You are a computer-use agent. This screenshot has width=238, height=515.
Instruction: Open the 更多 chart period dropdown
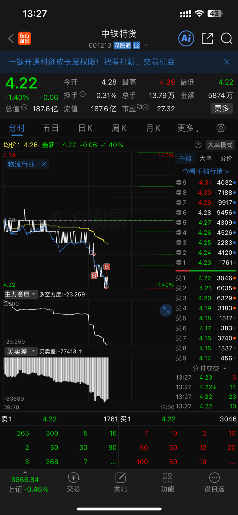click(x=188, y=128)
